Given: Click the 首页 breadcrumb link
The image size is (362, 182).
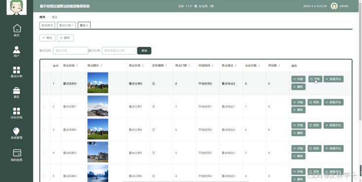Looking at the screenshot, I should click(x=42, y=17).
